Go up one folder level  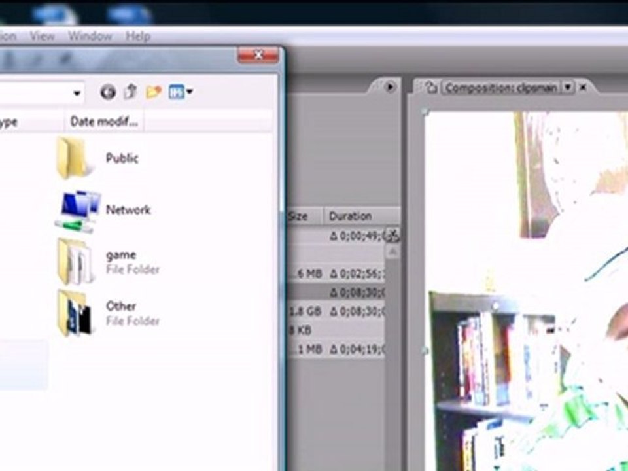point(131,92)
